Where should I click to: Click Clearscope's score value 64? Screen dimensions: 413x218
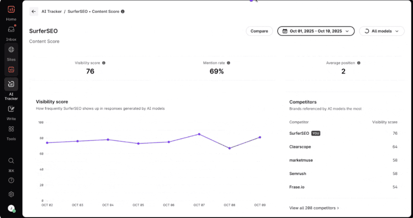click(395, 147)
